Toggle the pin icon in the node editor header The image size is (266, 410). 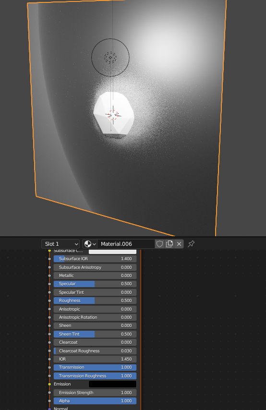click(x=191, y=244)
